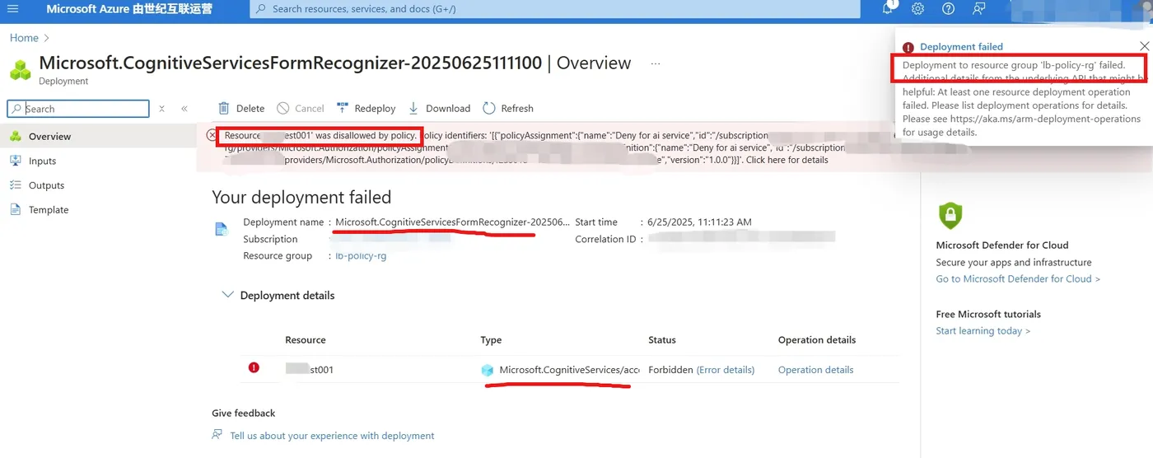
Task: Click the Defender for Cloud shield icon
Action: point(950,216)
